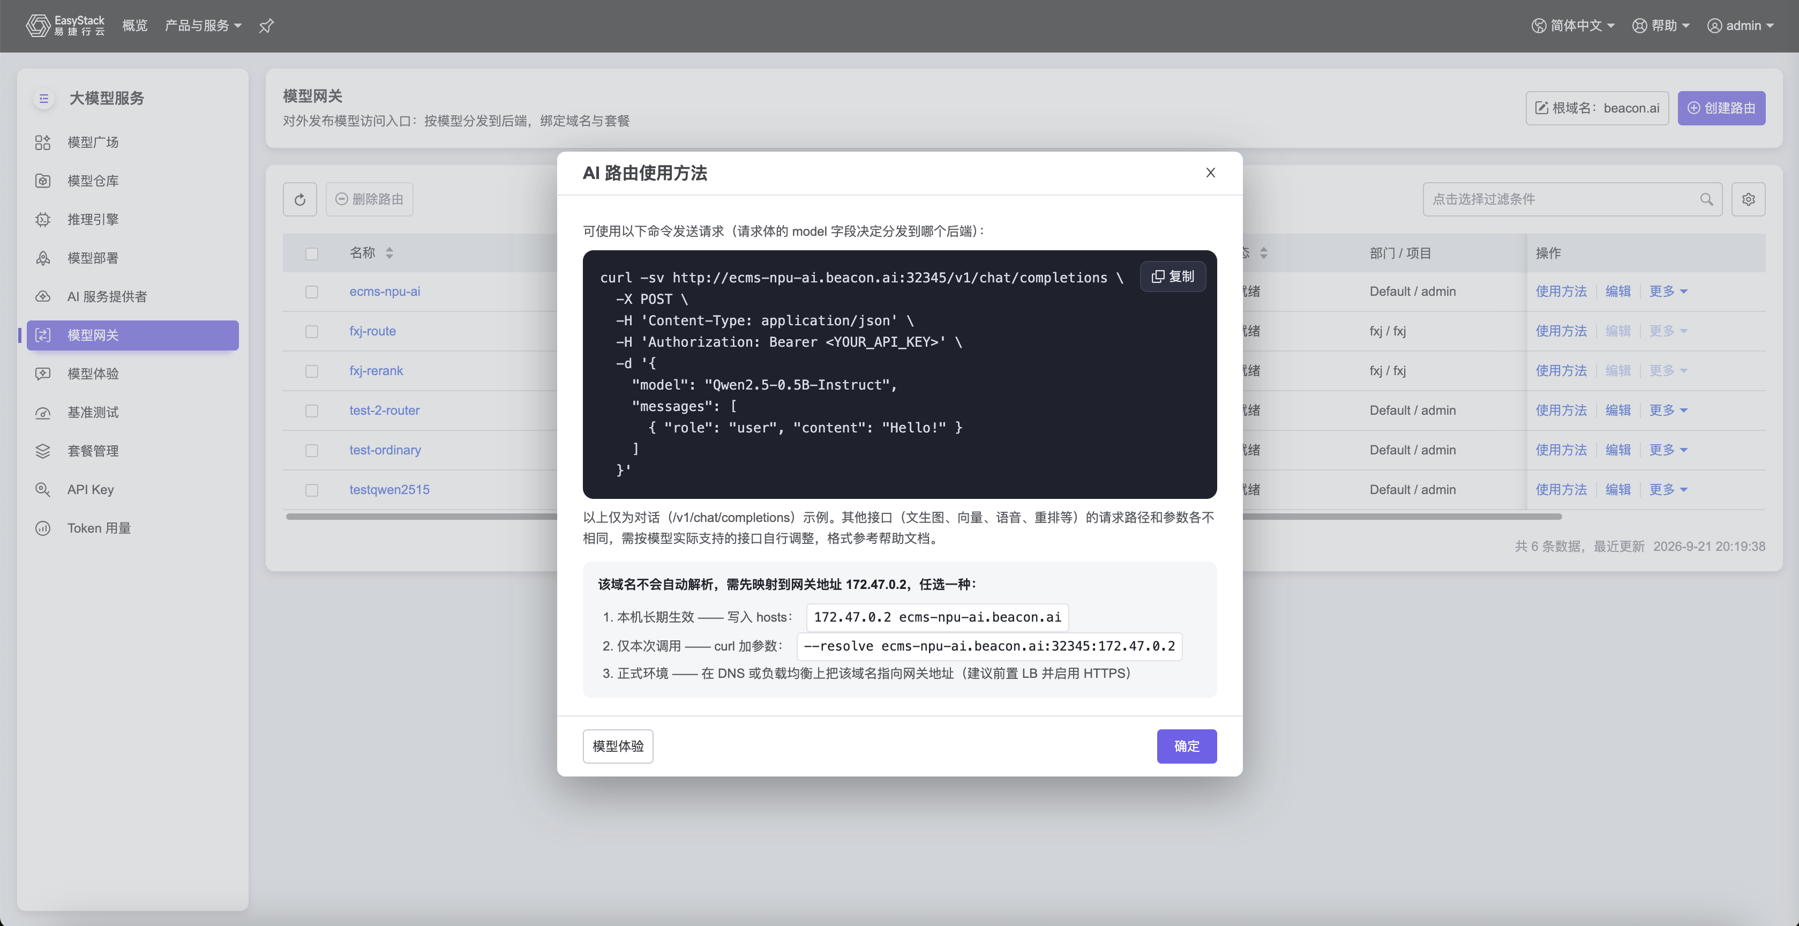Toggle the select-all checkbox in table header

311,253
